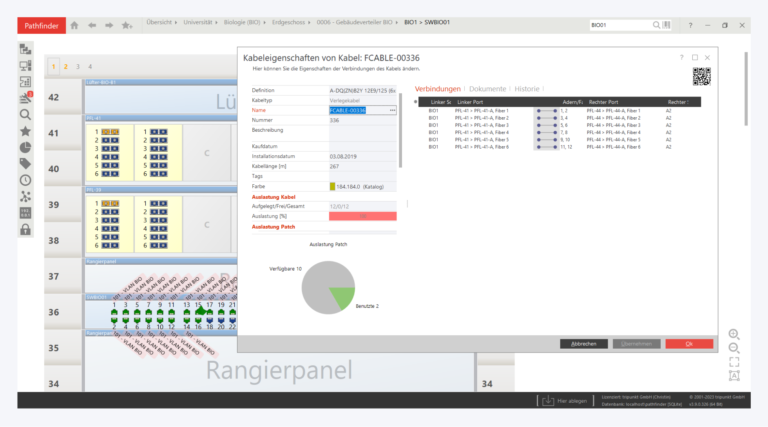Switch to the Dokumente tab
768x427 pixels.
coord(487,89)
